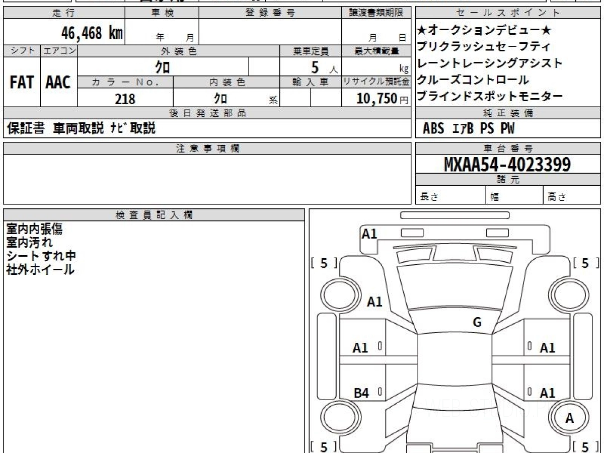Select the color number 218
Screen dimensions: 604x453
point(125,99)
